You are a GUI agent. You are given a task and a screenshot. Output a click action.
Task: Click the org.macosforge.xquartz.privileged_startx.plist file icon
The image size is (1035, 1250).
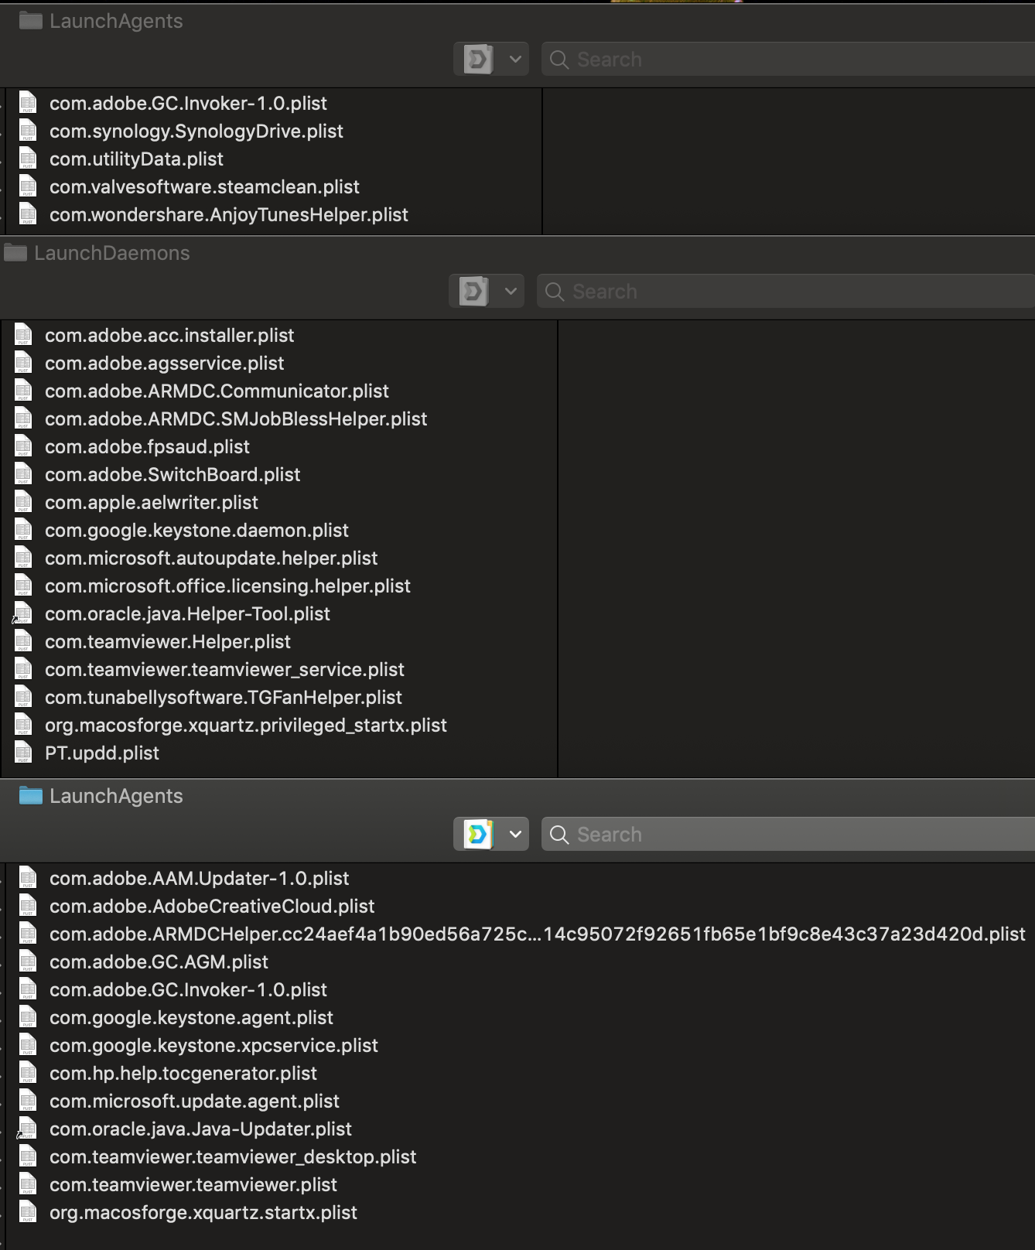tap(23, 725)
